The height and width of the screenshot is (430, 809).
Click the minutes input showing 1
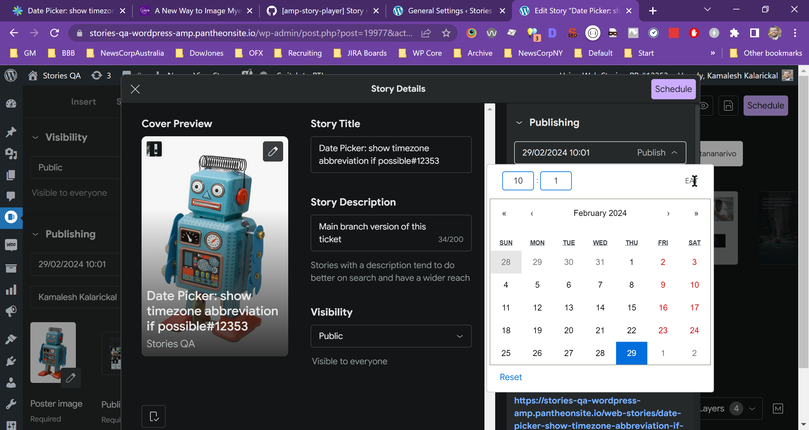(x=556, y=181)
